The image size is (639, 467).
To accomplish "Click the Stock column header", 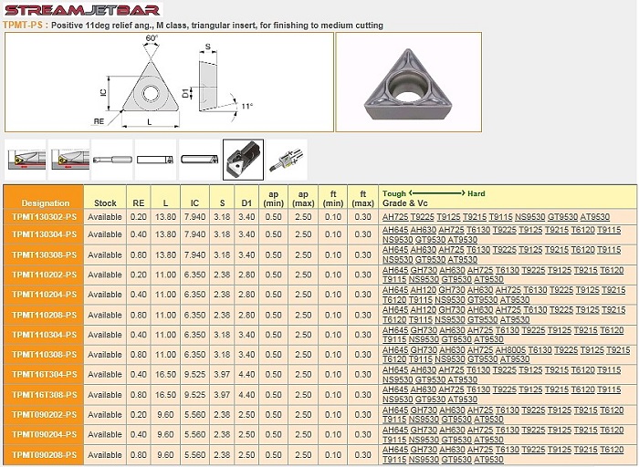I will [x=105, y=202].
